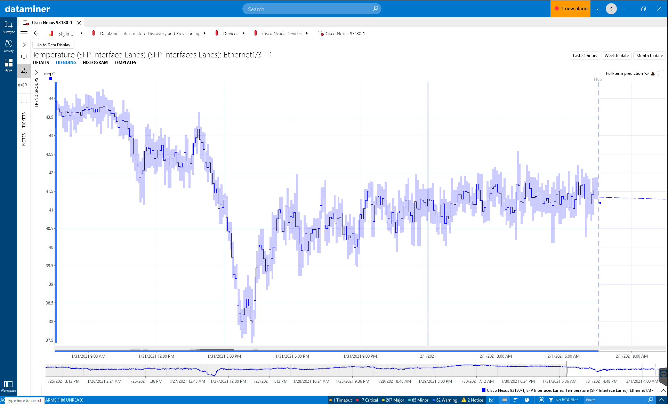
Task: Click the Cisco Nexus 93180-1 breadcrumb element icon
Action: (321, 33)
